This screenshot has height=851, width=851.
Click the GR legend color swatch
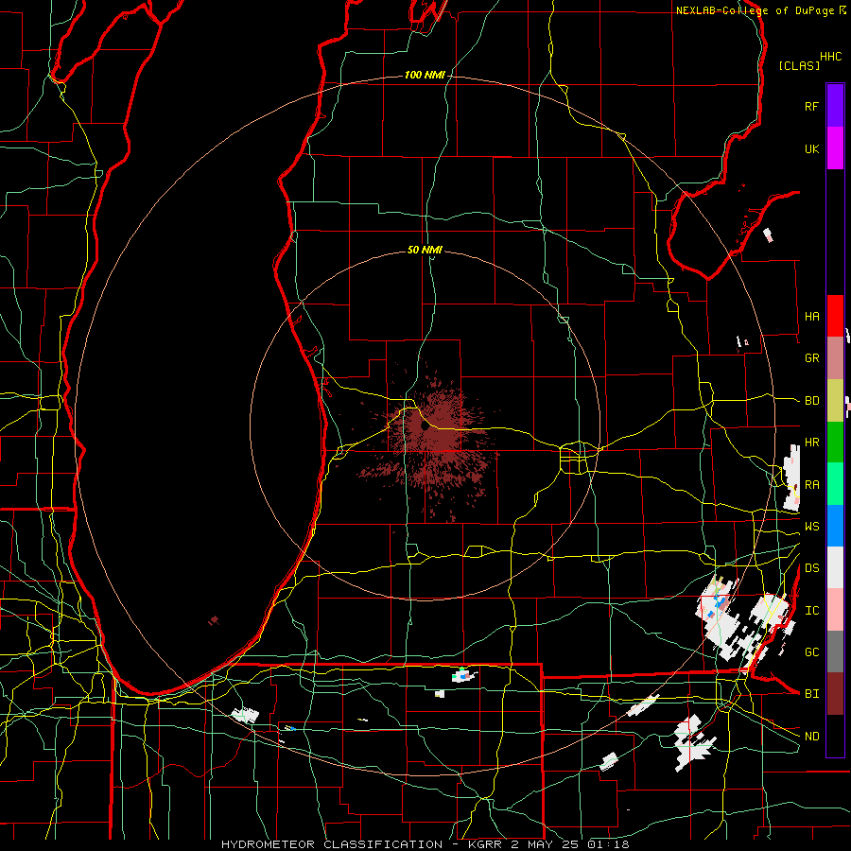pos(835,358)
